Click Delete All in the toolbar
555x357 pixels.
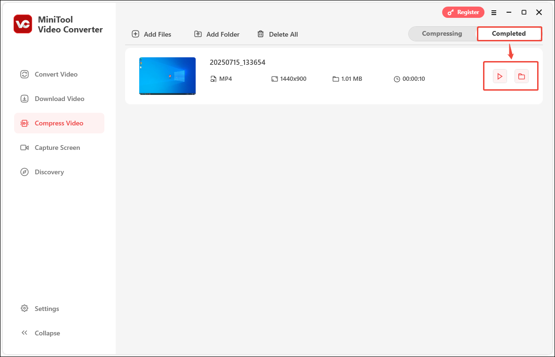tap(277, 34)
